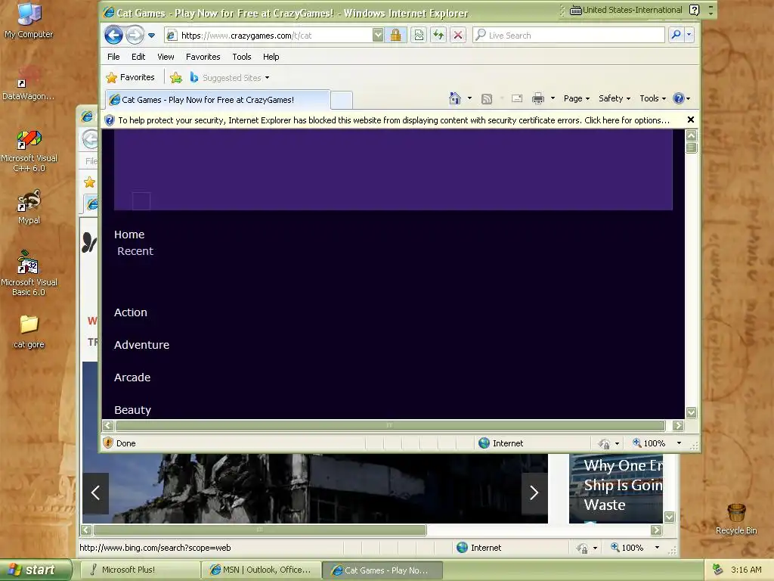This screenshot has width=774, height=581.
Task: Click the Home house icon in command bar
Action: tap(455, 98)
